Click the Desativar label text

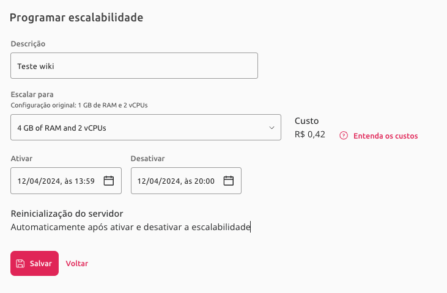[x=147, y=159]
